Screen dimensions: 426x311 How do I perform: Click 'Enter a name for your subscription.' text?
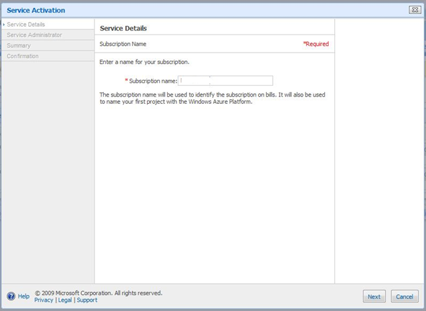(x=144, y=62)
